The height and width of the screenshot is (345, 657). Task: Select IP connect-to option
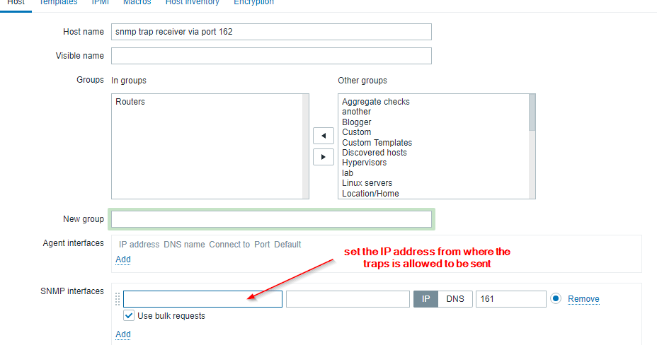pos(425,299)
